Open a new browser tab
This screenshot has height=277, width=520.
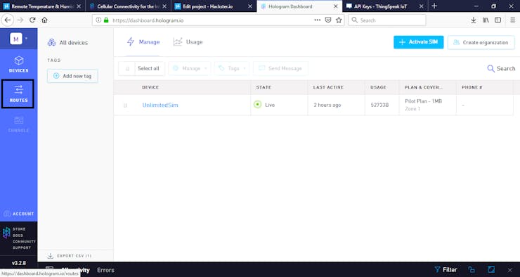434,6
